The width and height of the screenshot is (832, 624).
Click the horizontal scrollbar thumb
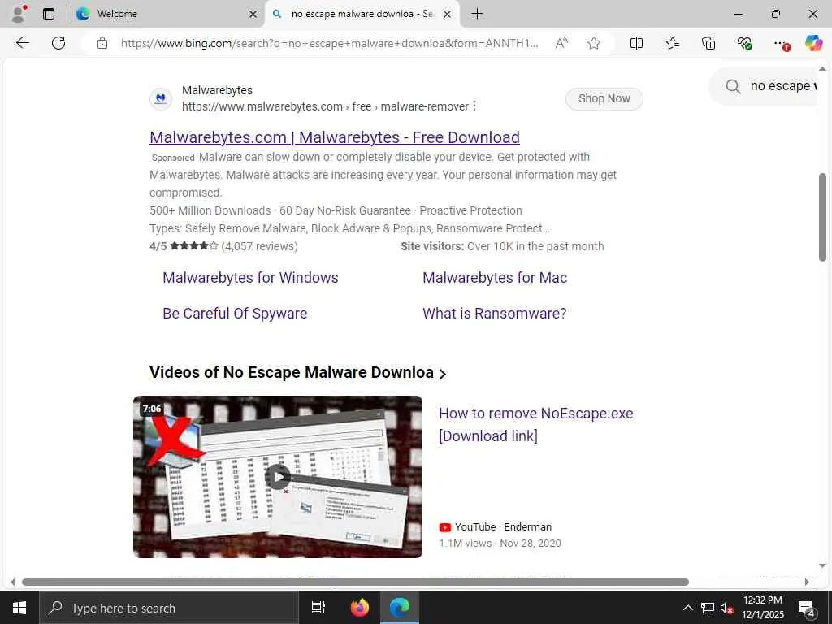355,582
